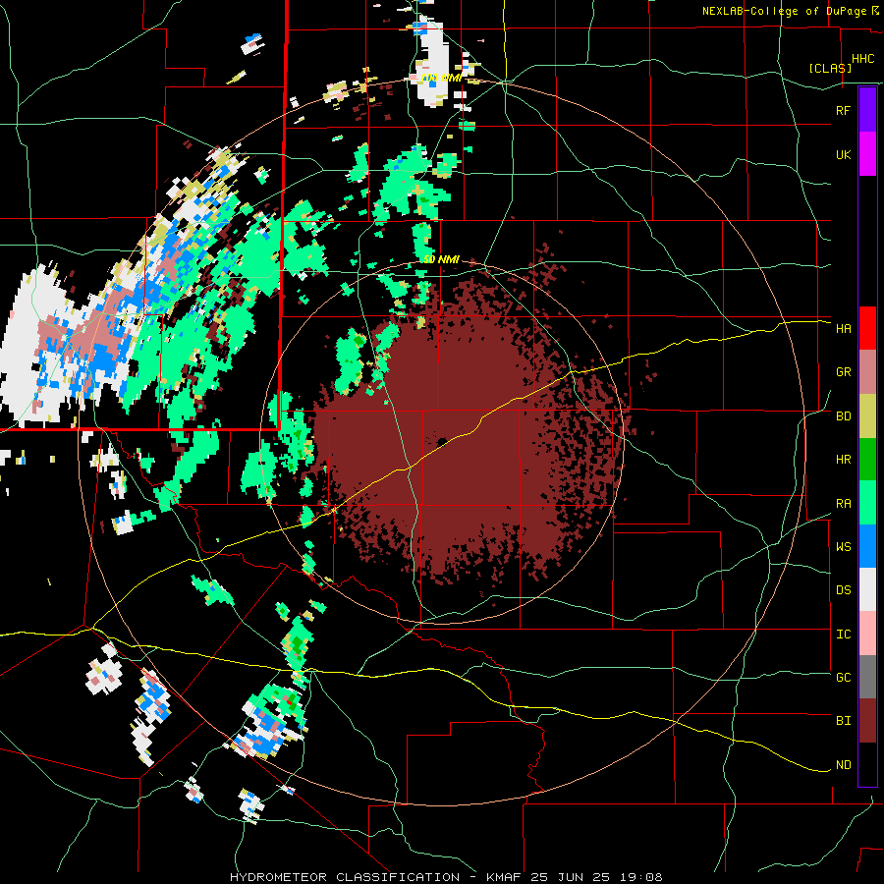Click the [CLAS] label

(x=830, y=69)
